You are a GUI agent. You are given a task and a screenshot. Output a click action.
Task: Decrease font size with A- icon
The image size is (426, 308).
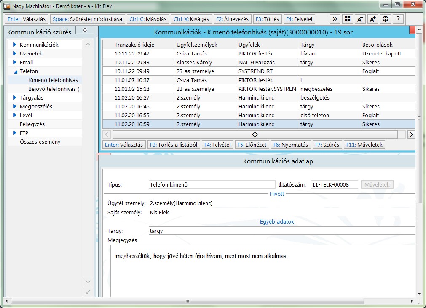360,19
